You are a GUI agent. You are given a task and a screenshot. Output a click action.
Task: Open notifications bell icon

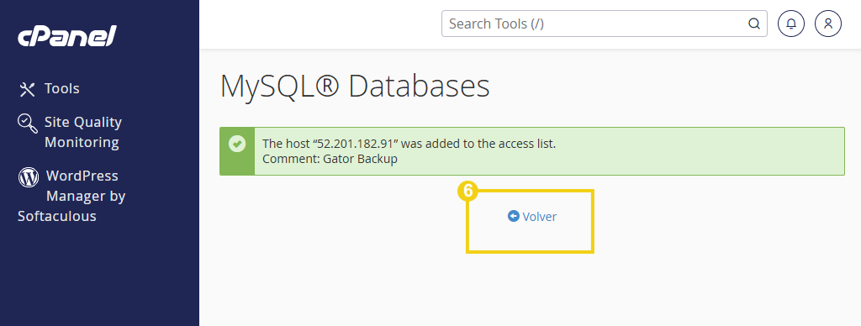pyautogui.click(x=791, y=24)
